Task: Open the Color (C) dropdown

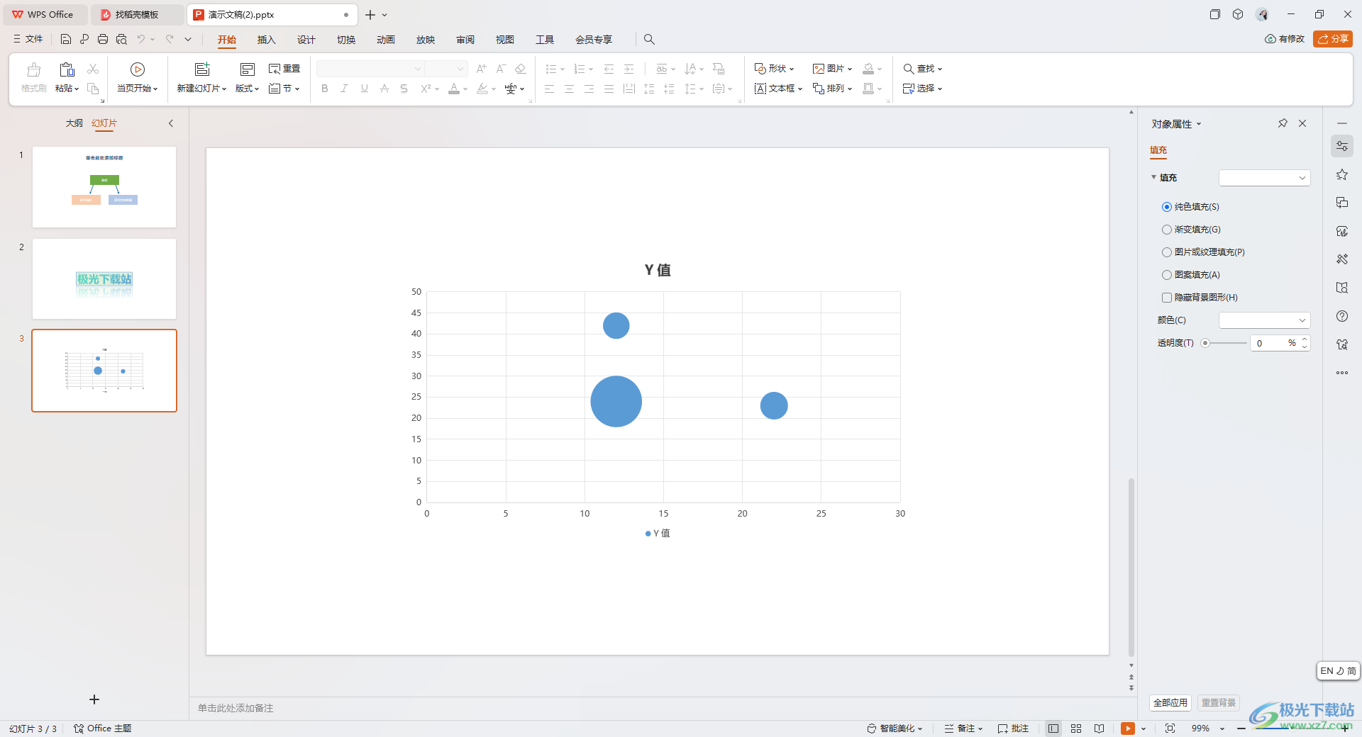Action: pyautogui.click(x=1264, y=320)
